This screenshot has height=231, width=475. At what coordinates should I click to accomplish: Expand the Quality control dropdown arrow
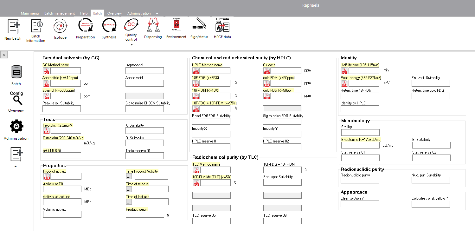[x=131, y=45]
